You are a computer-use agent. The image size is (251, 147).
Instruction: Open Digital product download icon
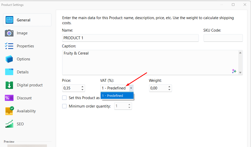click(x=9, y=85)
